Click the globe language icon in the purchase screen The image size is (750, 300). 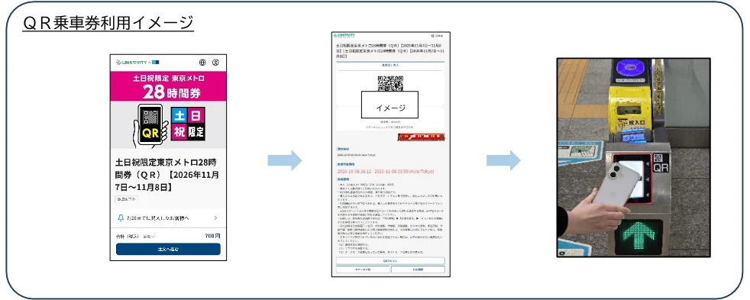tap(202, 62)
